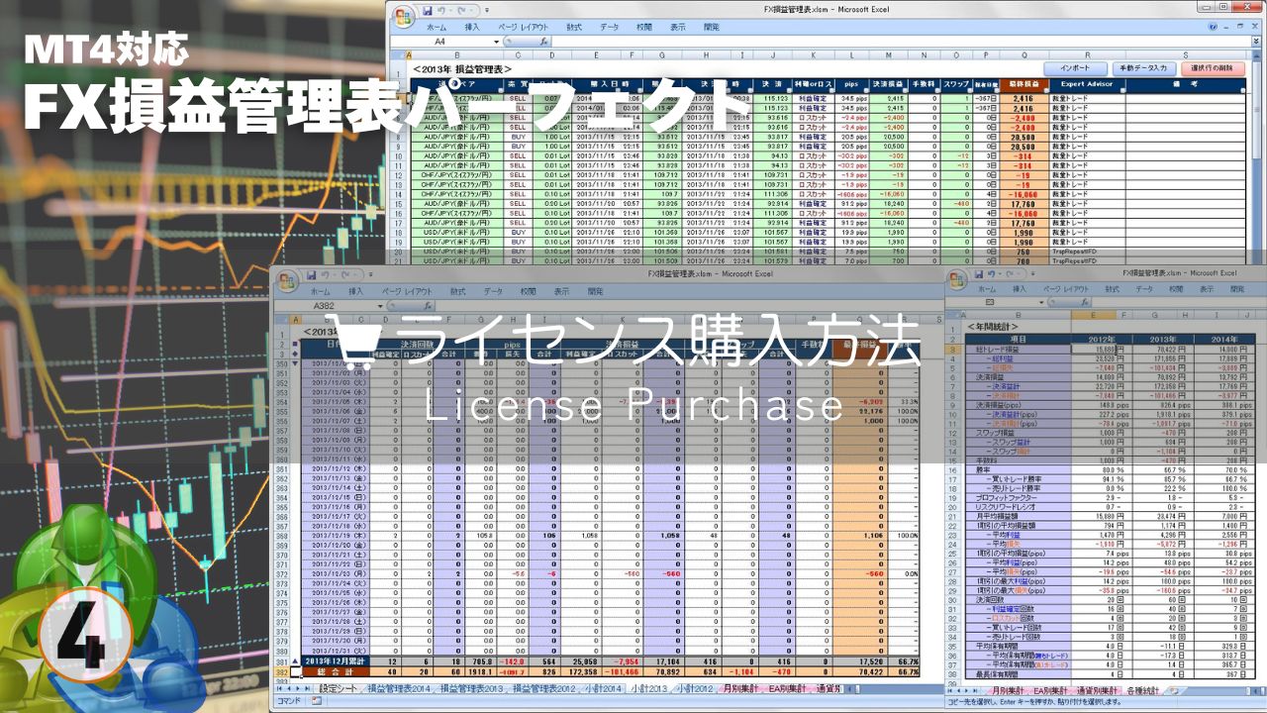Screen dimensions: 1267x713
Task: Open 開発 tab in top Excel window
Action: click(711, 27)
